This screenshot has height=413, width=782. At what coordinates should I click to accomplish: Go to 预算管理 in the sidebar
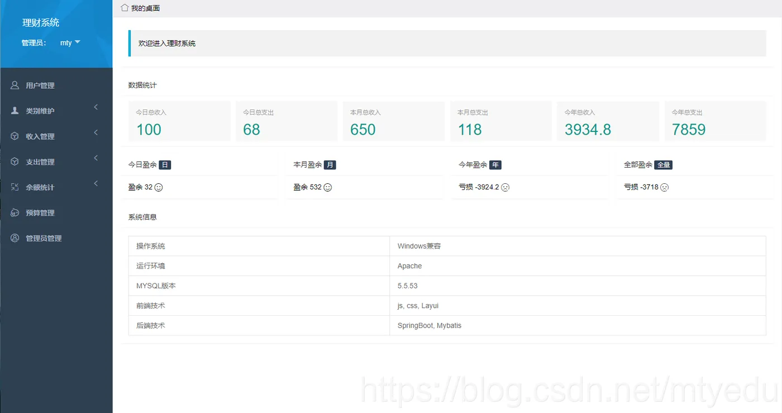pyautogui.click(x=56, y=212)
